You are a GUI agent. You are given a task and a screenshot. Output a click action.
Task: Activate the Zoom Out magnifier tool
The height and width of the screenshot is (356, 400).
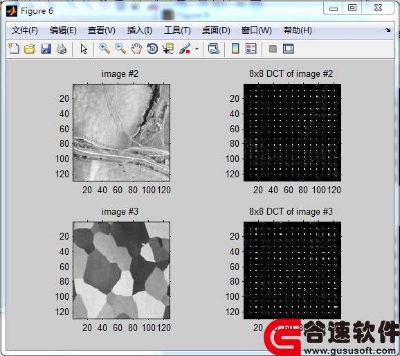[x=120, y=48]
